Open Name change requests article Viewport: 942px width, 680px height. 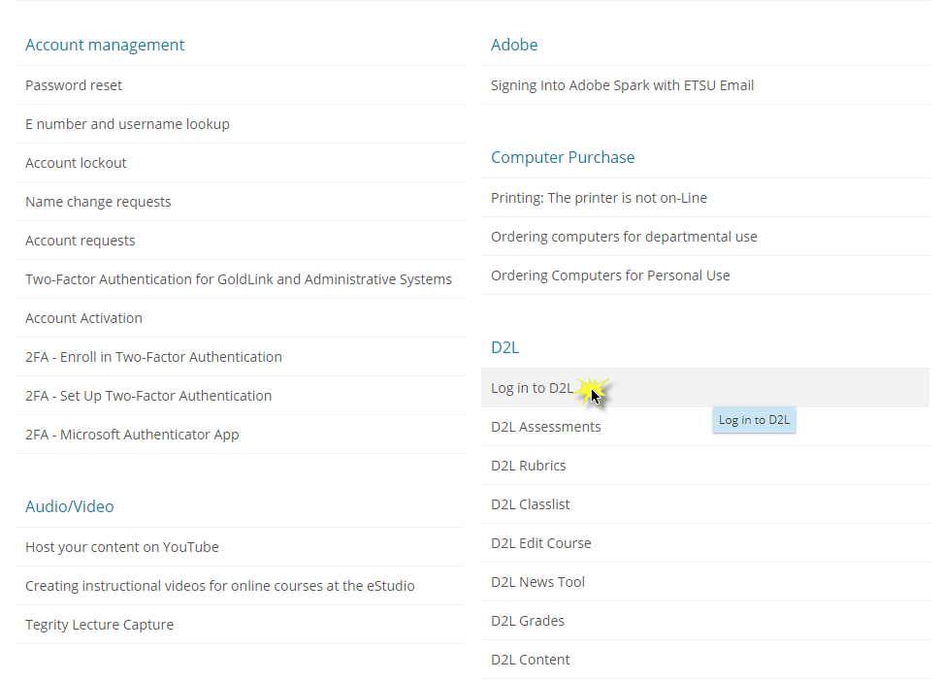coord(98,202)
